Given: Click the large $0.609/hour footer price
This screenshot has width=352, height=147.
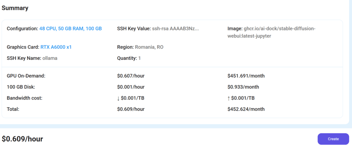Looking at the screenshot, I should pyautogui.click(x=22, y=139).
